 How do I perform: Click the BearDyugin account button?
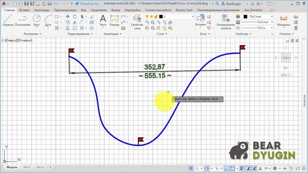[231, 3]
